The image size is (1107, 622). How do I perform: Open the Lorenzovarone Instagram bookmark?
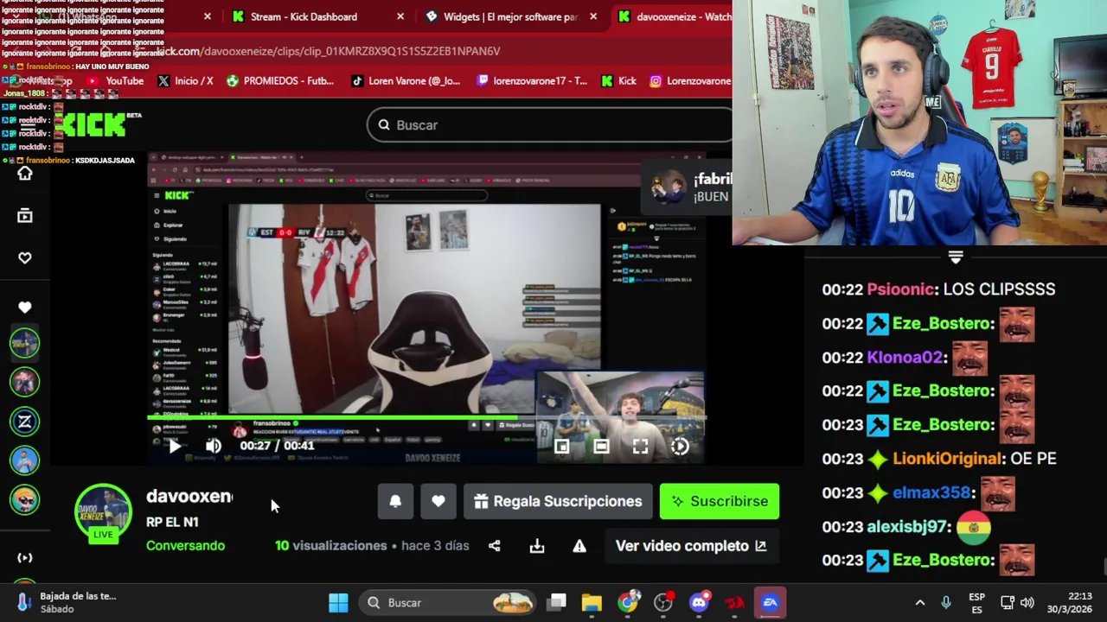click(x=690, y=81)
